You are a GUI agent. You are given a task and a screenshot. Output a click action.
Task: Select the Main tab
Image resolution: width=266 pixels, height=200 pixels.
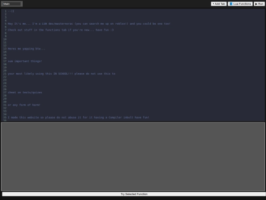(12, 4)
